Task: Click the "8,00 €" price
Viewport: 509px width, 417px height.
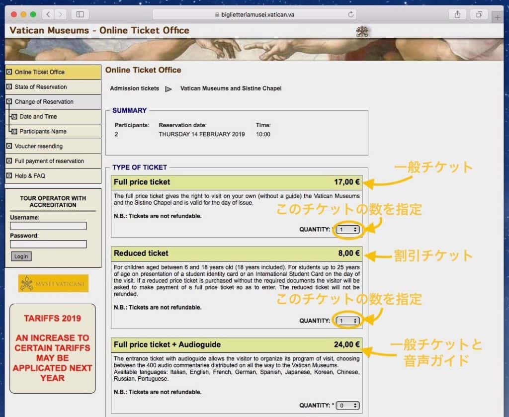Action: [349, 253]
